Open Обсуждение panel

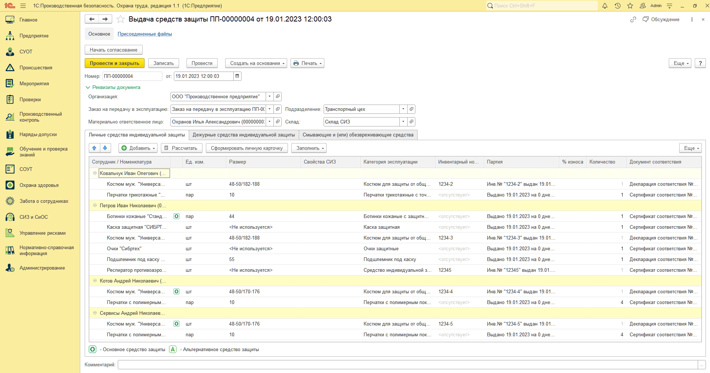[661, 19]
